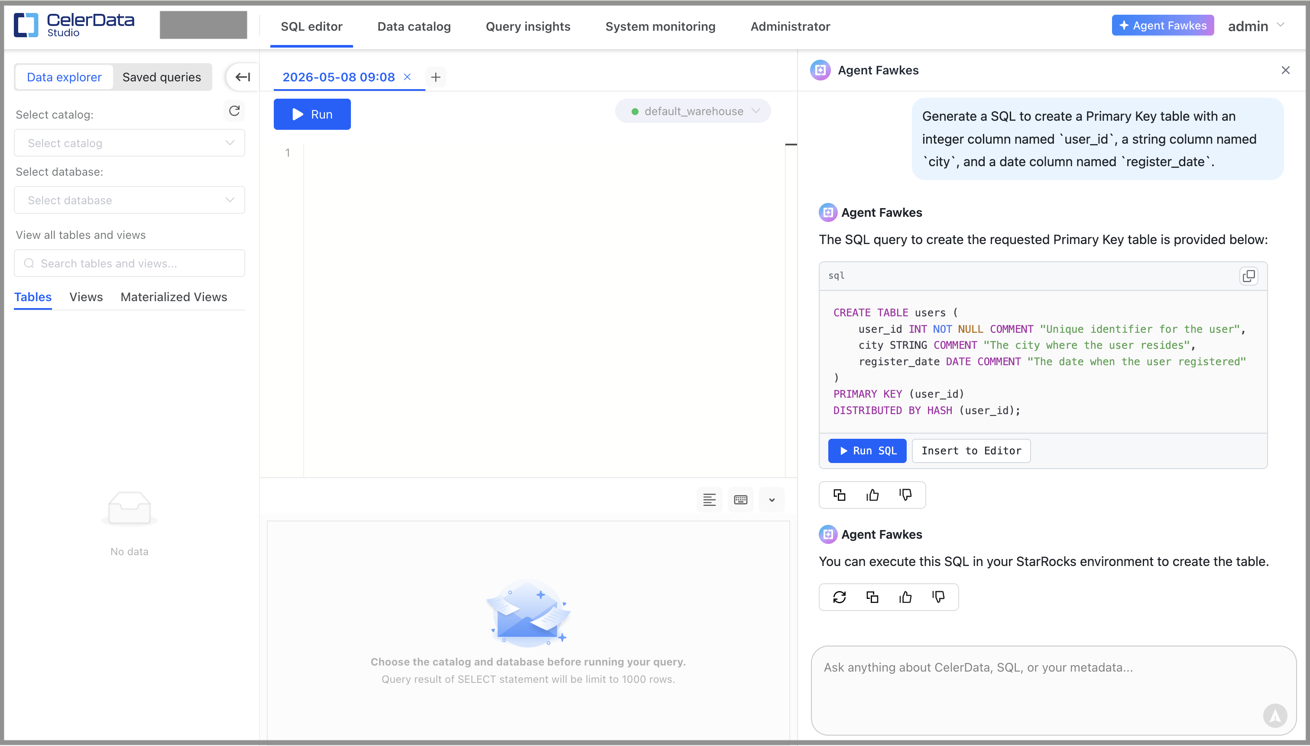Go to the Data catalog tab
Viewport: 1310px width, 746px height.
[x=414, y=26]
